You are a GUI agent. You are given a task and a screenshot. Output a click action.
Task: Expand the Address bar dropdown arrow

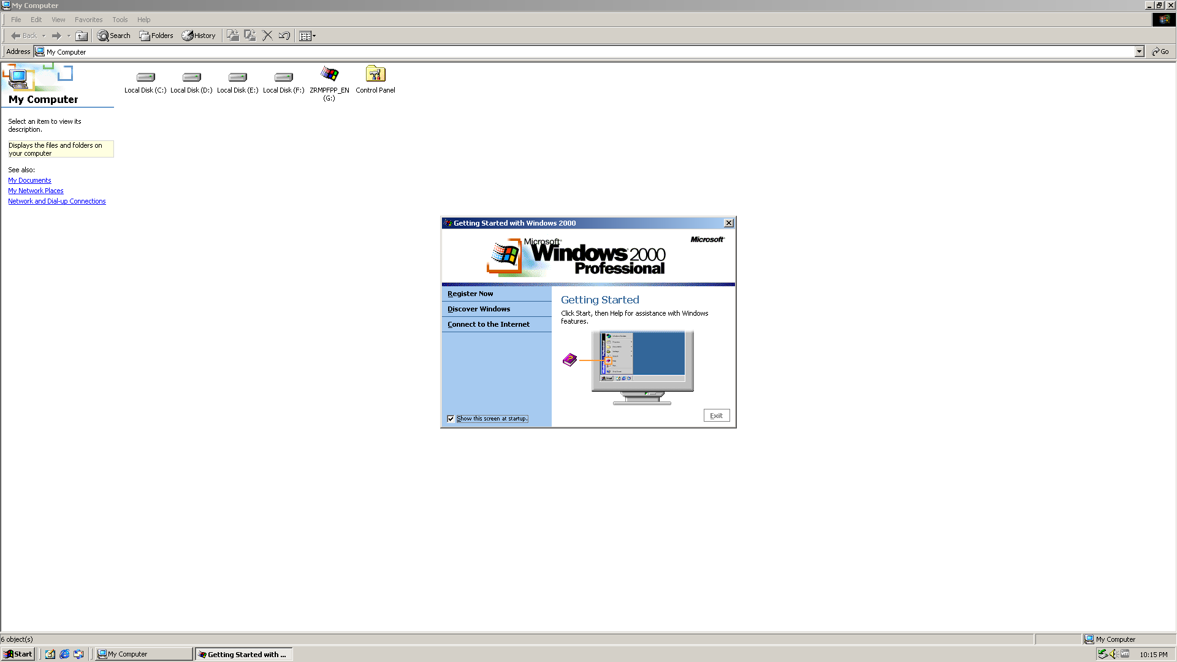pos(1140,51)
